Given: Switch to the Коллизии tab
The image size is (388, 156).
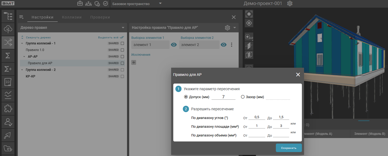Looking at the screenshot, I should click(72, 17).
